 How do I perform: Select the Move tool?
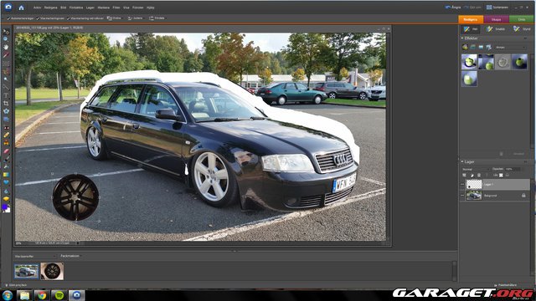pos(6,32)
